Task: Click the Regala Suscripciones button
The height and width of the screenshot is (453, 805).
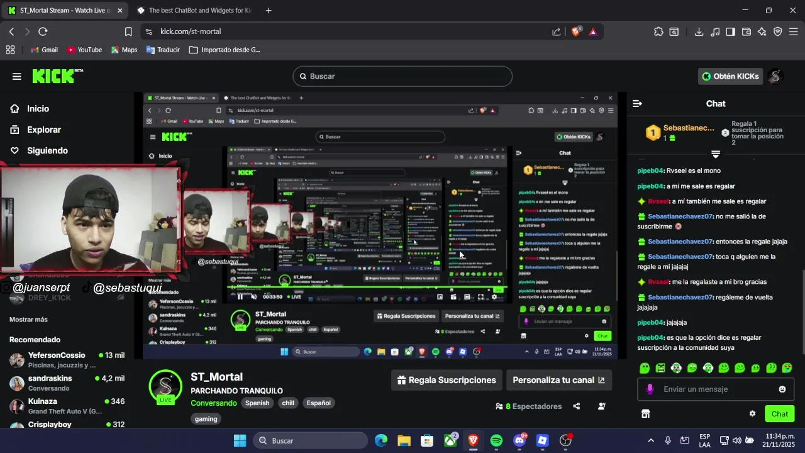Action: [x=447, y=380]
